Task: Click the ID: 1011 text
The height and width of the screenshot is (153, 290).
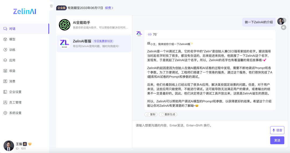Action: [x=21, y=148]
